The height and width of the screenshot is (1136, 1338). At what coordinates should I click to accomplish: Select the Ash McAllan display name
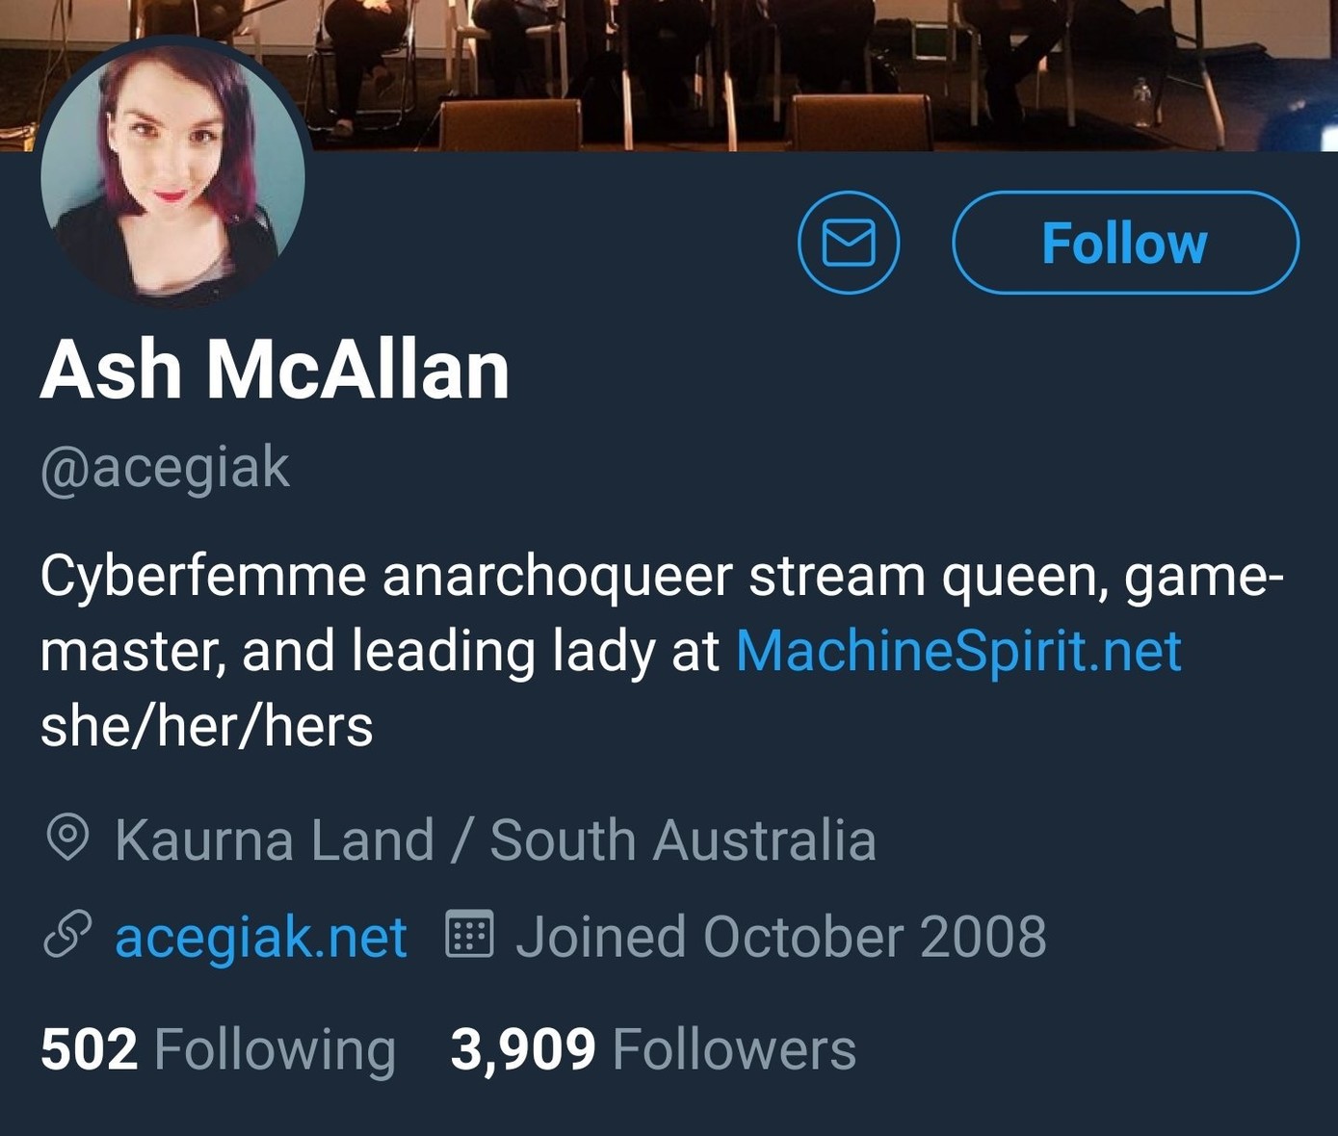(x=275, y=370)
